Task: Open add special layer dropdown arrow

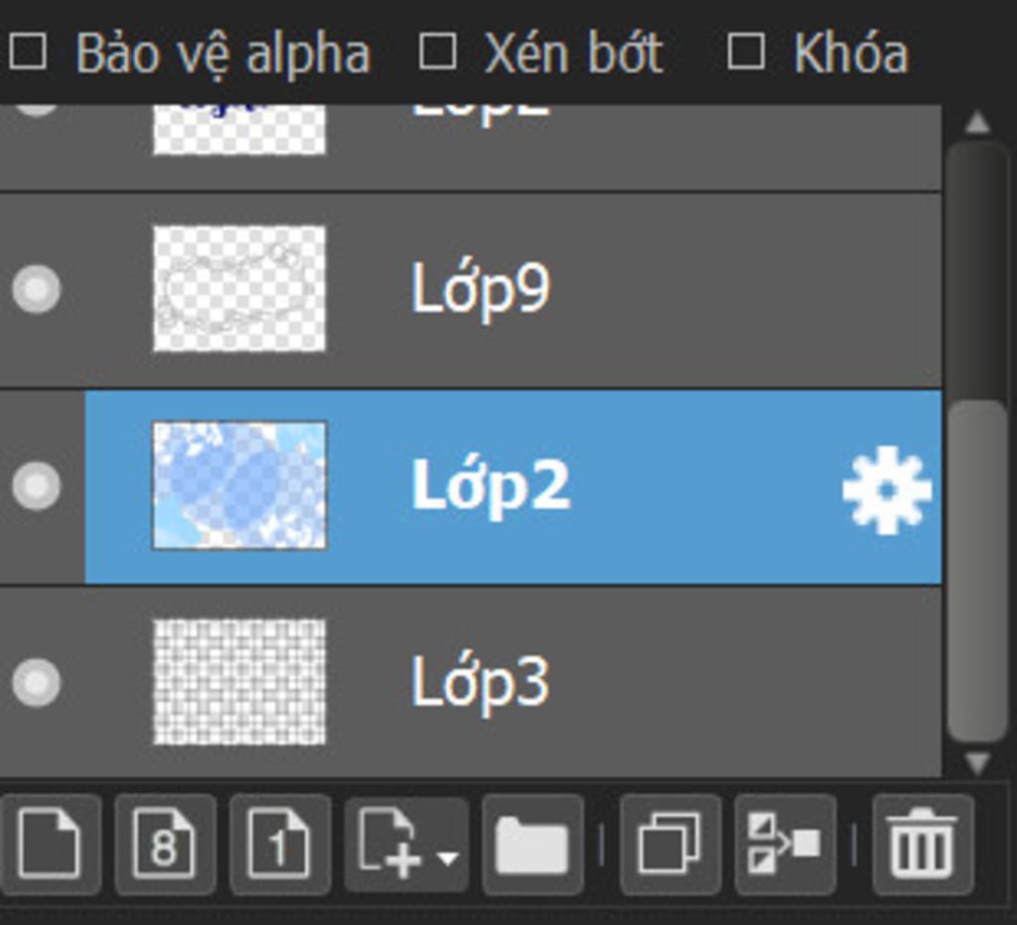Action: [x=448, y=858]
